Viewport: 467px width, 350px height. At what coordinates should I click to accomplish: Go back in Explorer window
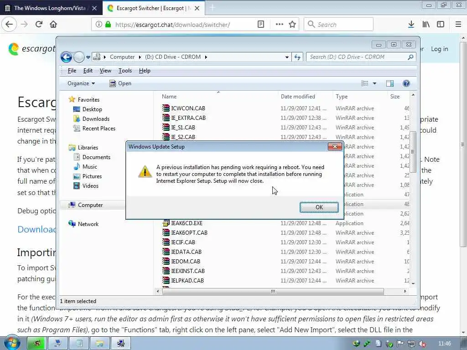click(66, 57)
